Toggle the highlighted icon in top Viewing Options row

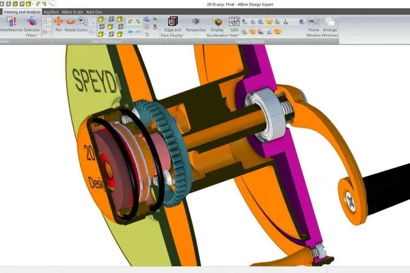pyautogui.click(x=269, y=22)
